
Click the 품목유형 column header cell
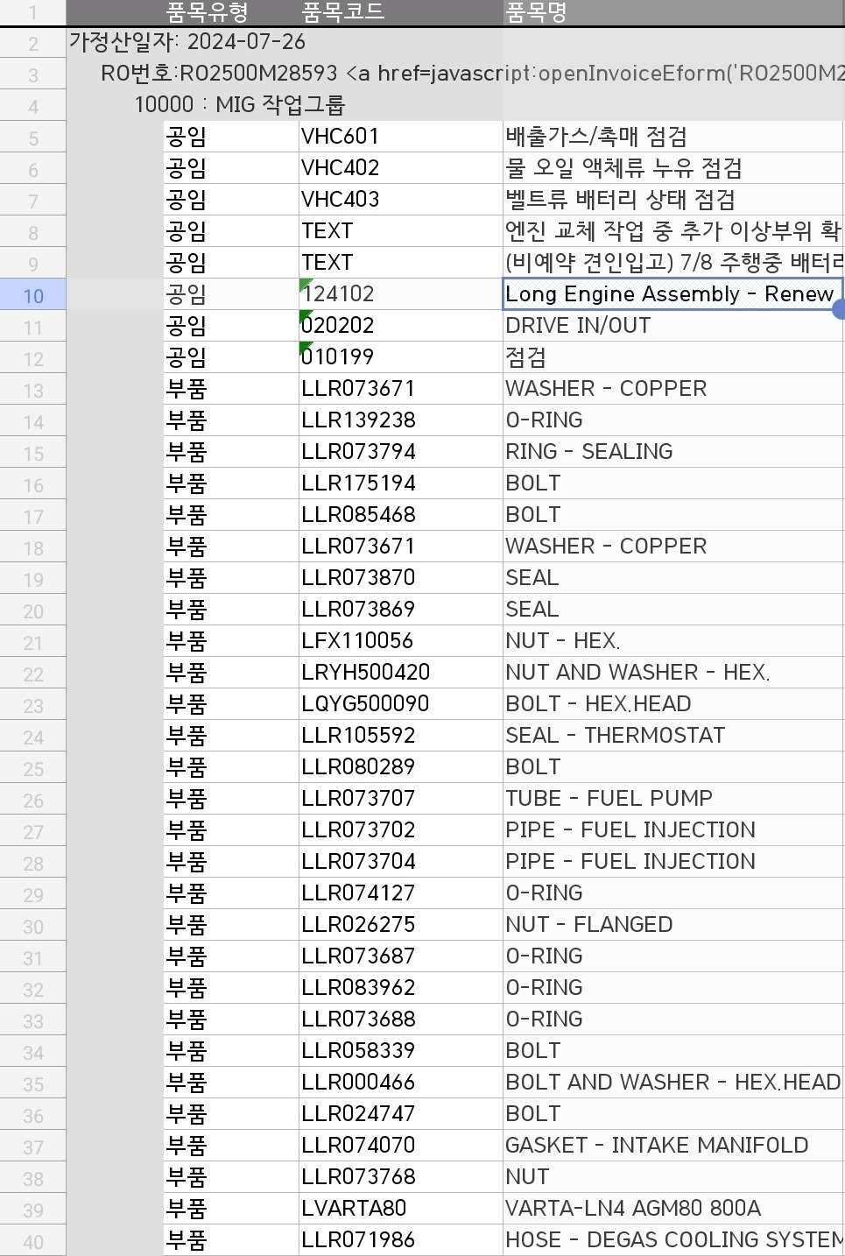pos(208,12)
